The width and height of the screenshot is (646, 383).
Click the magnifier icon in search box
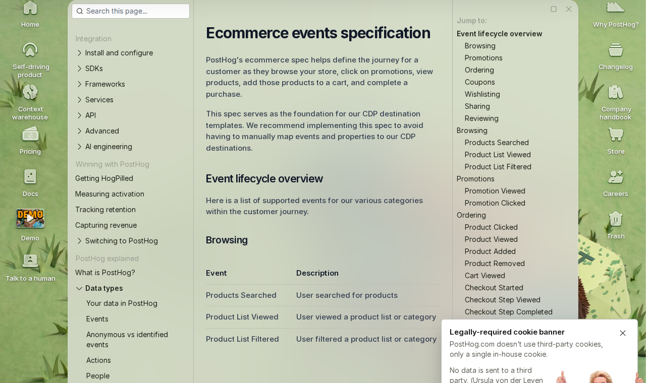tap(80, 11)
